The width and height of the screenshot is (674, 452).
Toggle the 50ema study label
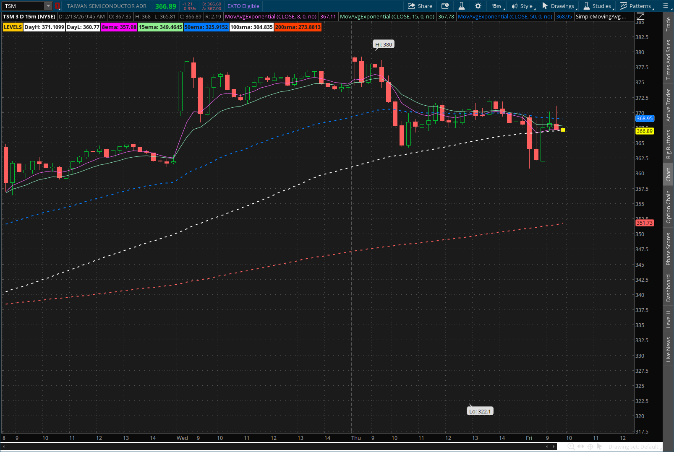click(206, 27)
